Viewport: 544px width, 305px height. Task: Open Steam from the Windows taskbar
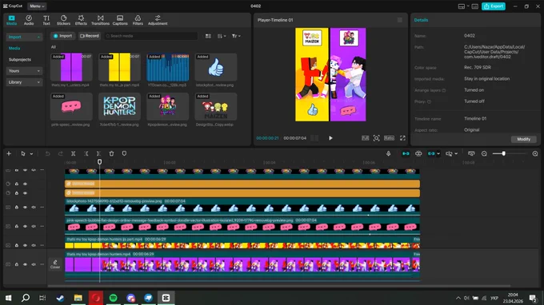click(60, 298)
